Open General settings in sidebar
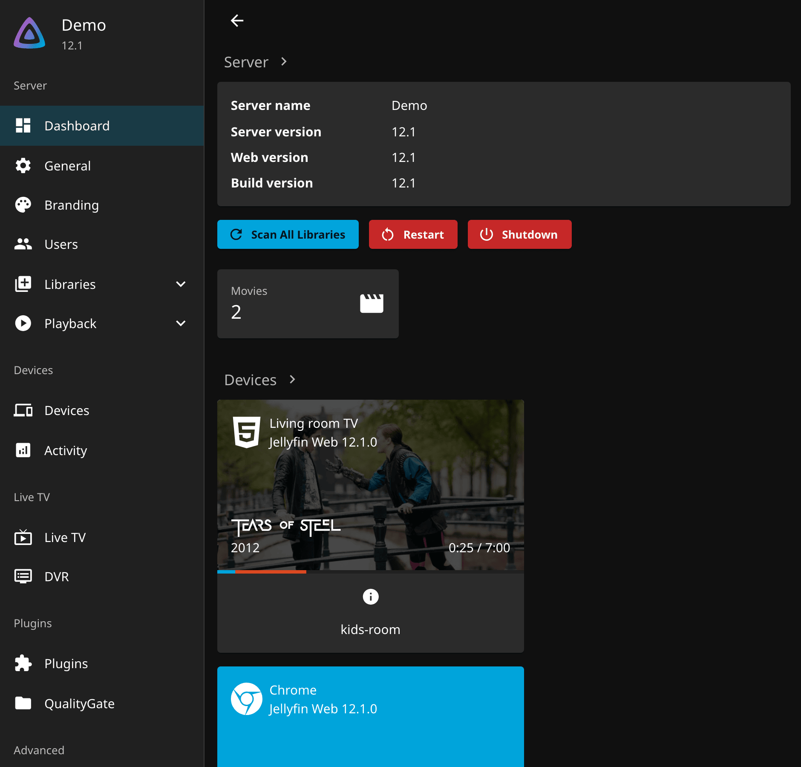The height and width of the screenshot is (767, 801). 102,166
